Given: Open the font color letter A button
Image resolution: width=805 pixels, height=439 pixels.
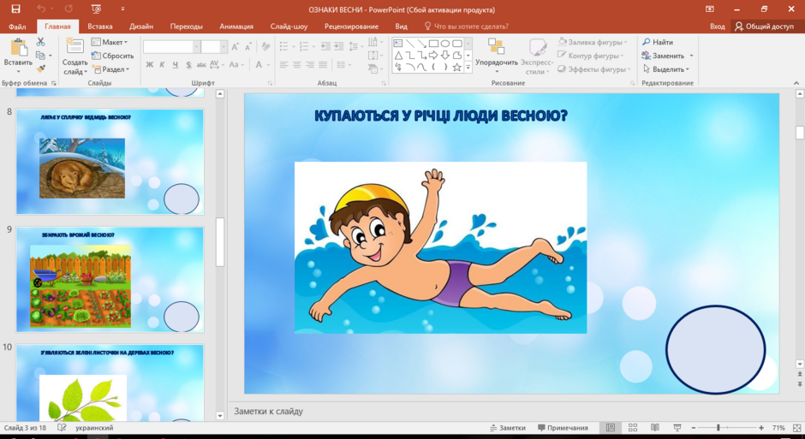Looking at the screenshot, I should pos(259,65).
